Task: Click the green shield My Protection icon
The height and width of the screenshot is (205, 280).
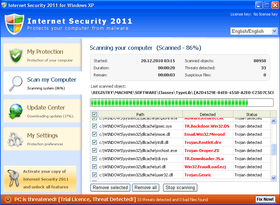Action: (16, 55)
